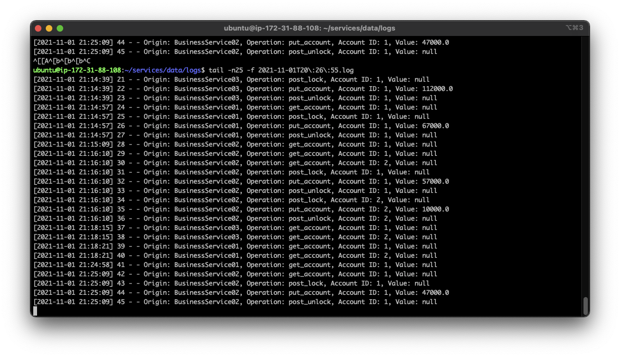The height and width of the screenshot is (357, 620).
Task: Select log entry 31 post_lock Account ID 1
Action: (x=232, y=172)
